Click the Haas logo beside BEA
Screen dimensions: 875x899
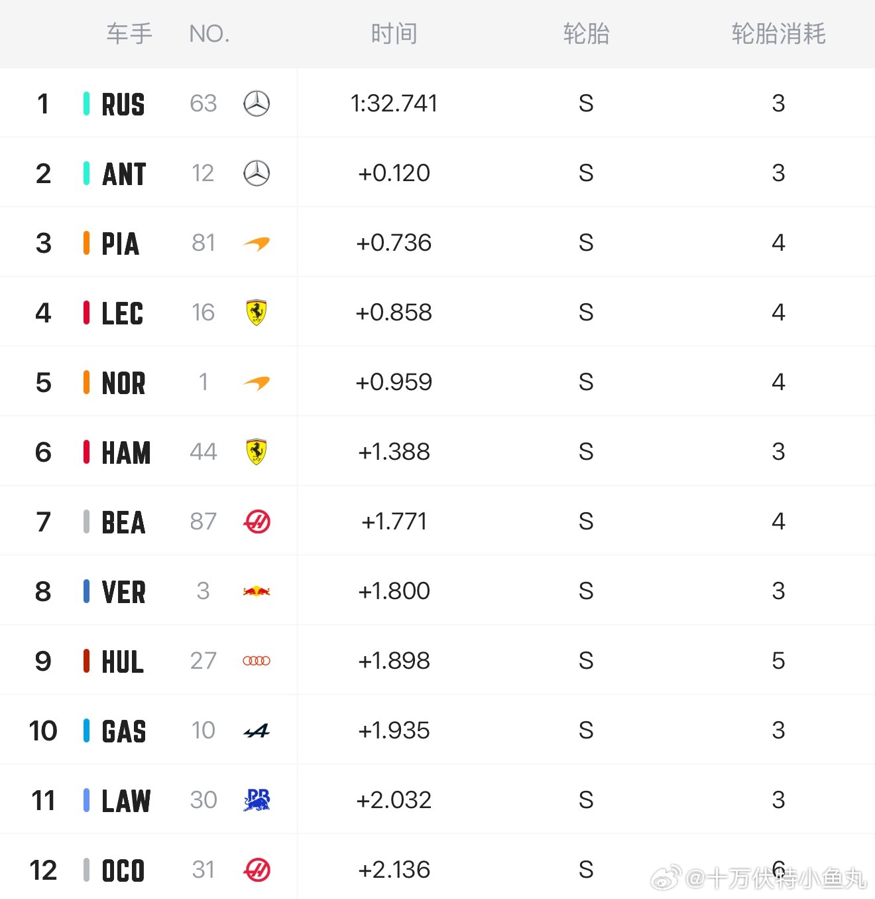click(257, 521)
